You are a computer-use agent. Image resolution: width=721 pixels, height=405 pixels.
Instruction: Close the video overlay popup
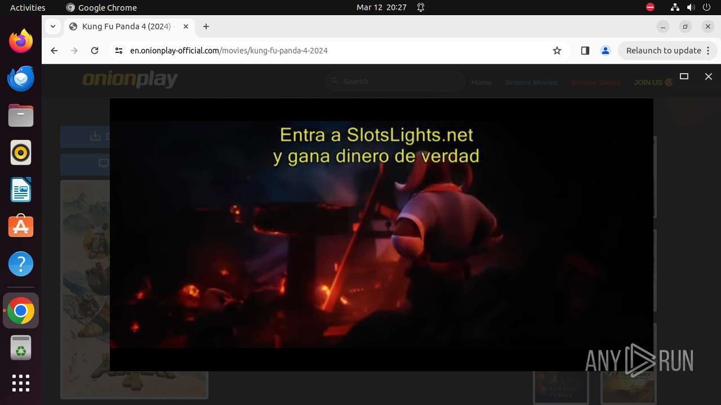point(709,76)
